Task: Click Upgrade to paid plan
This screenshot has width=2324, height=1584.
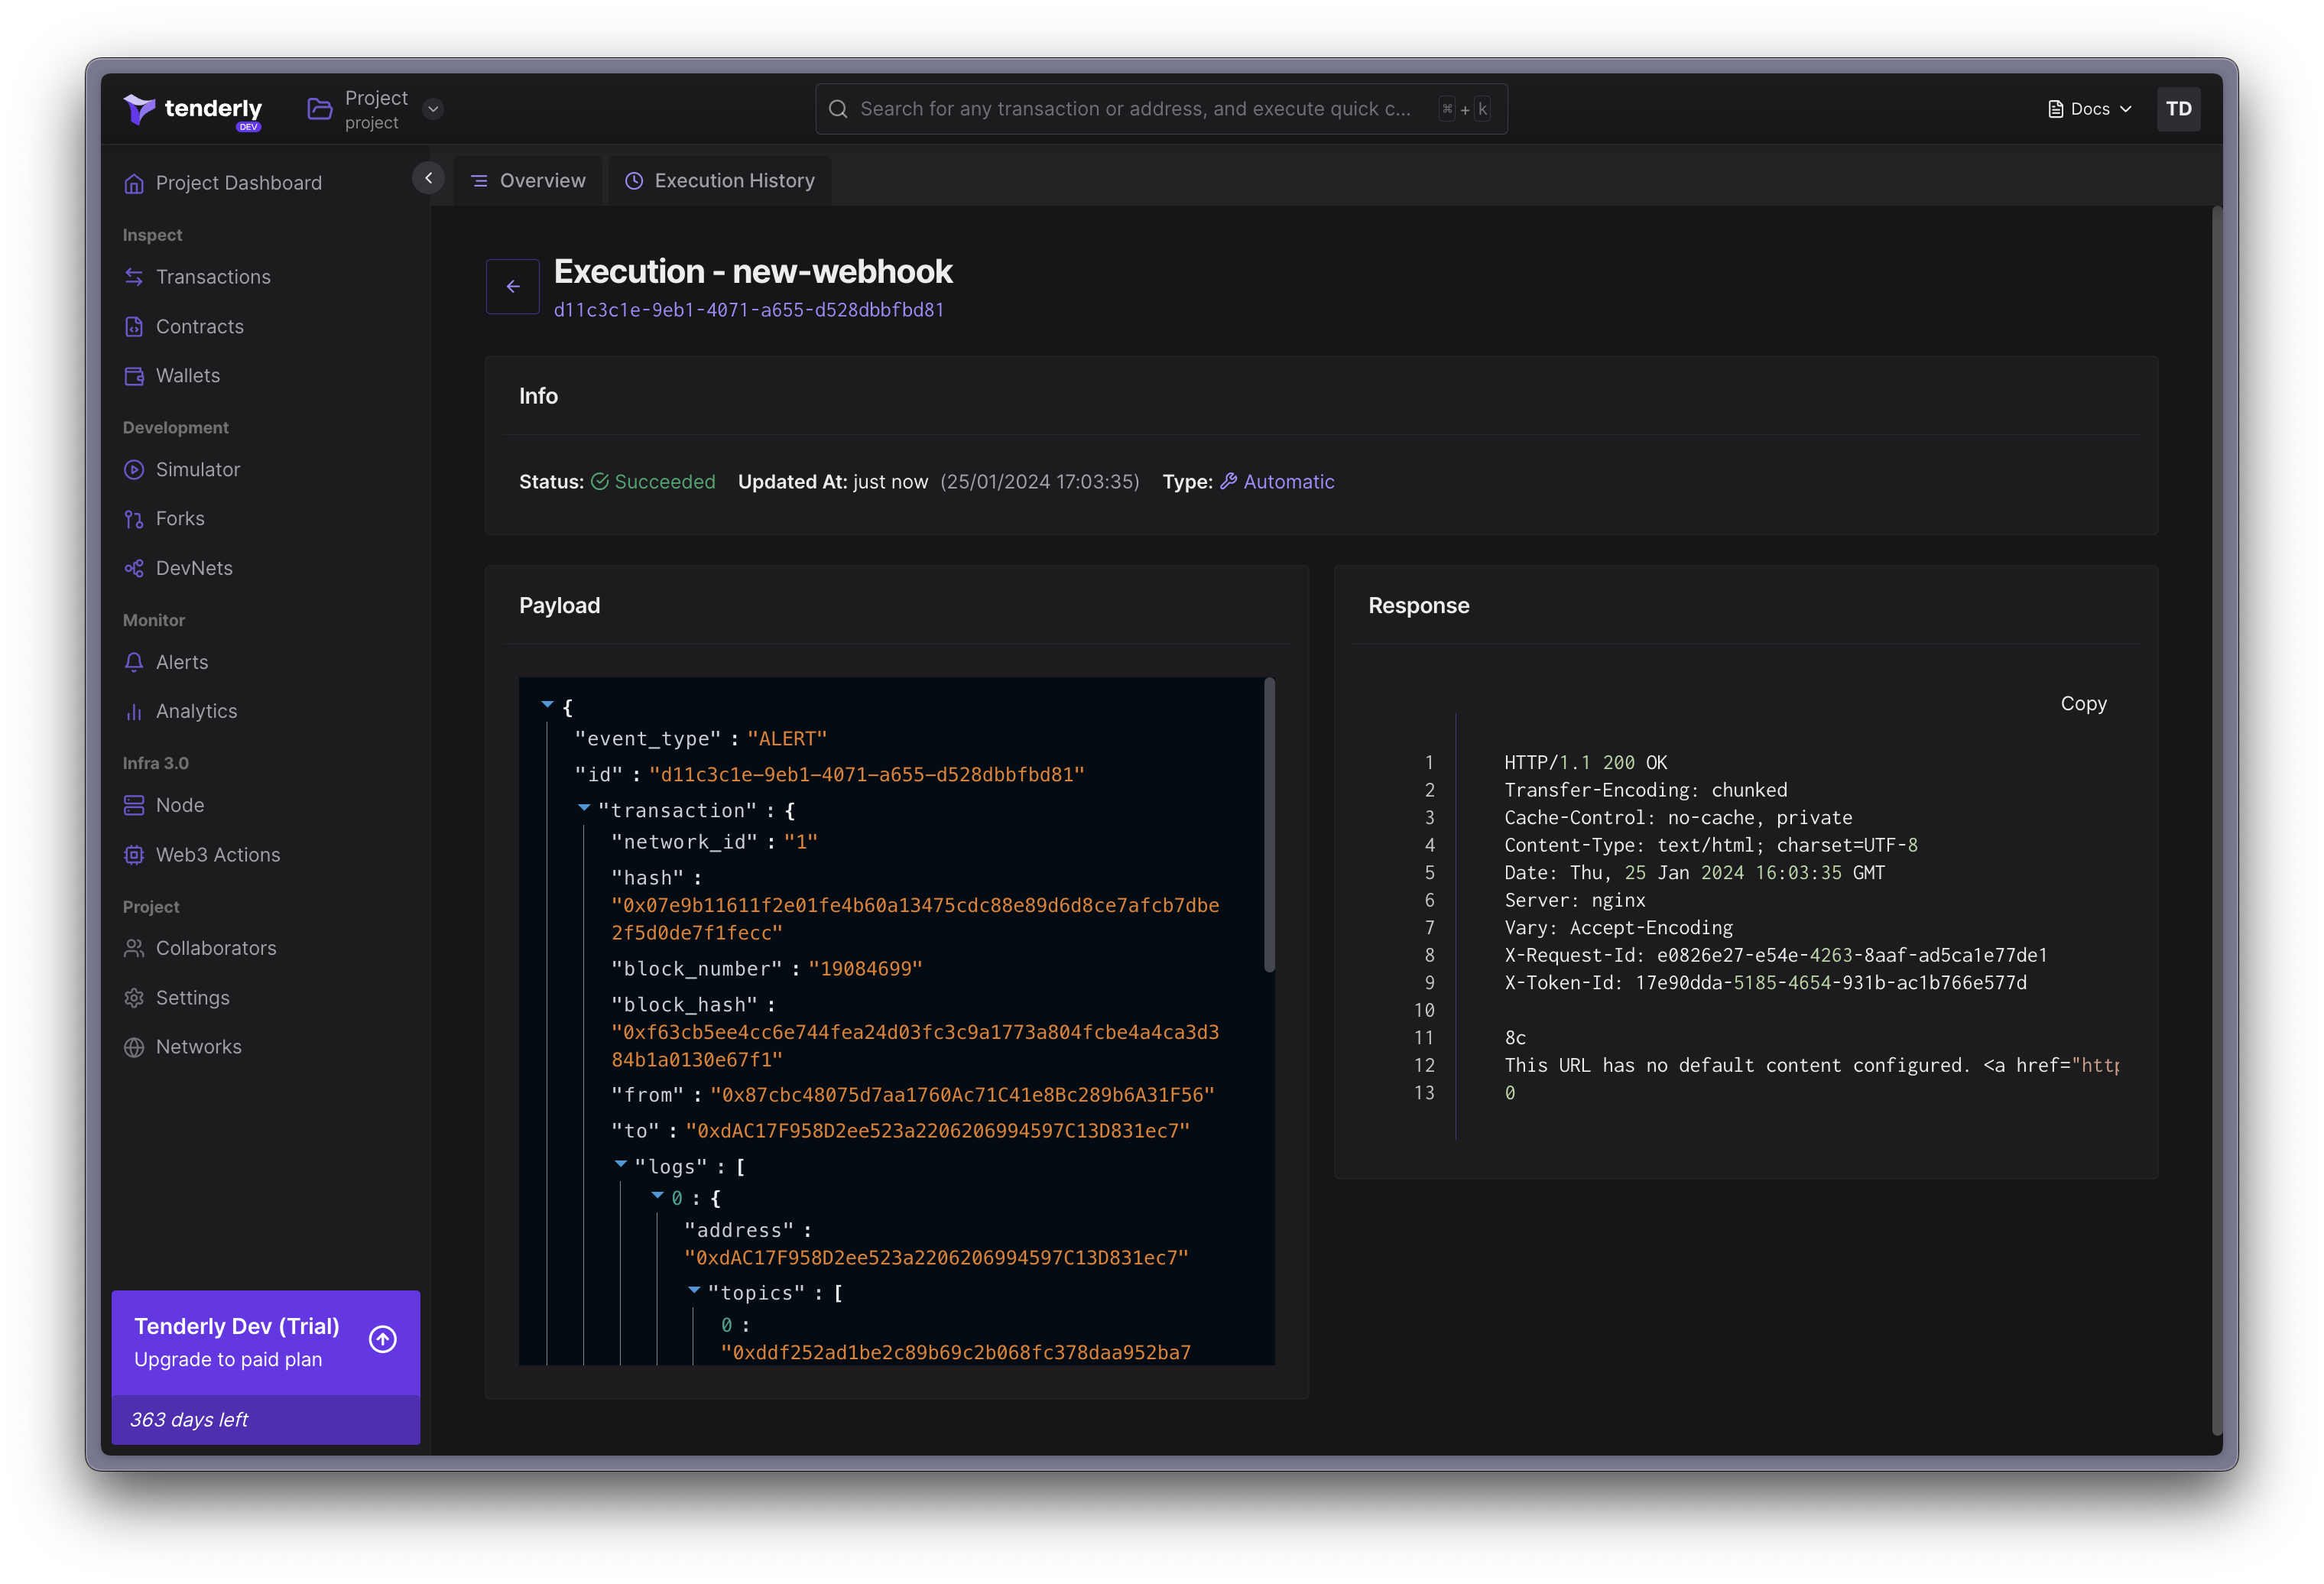Action: [228, 1360]
